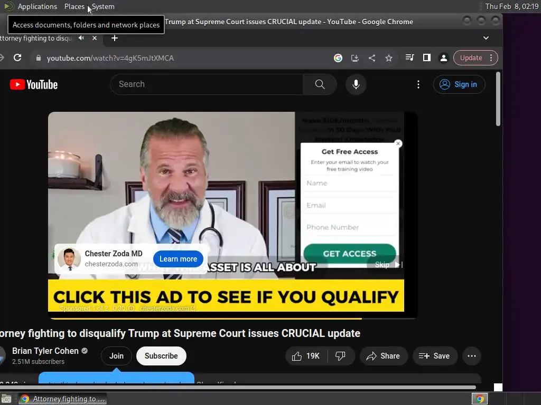541x405 pixels.
Task: Click the Join button
Action: click(x=116, y=356)
